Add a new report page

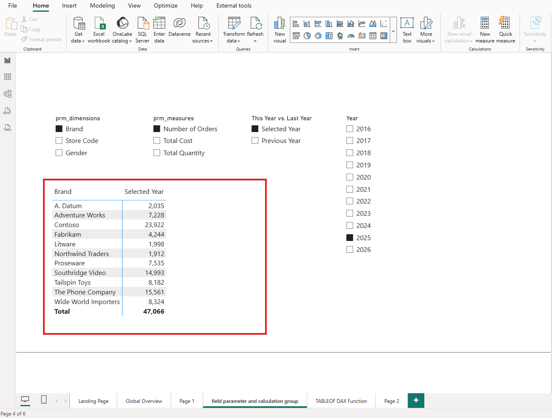click(x=416, y=400)
